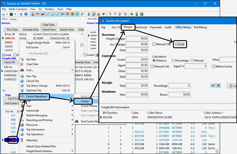Click the Set Filter icon in context menu
The height and width of the screenshot is (154, 237).
22,59
